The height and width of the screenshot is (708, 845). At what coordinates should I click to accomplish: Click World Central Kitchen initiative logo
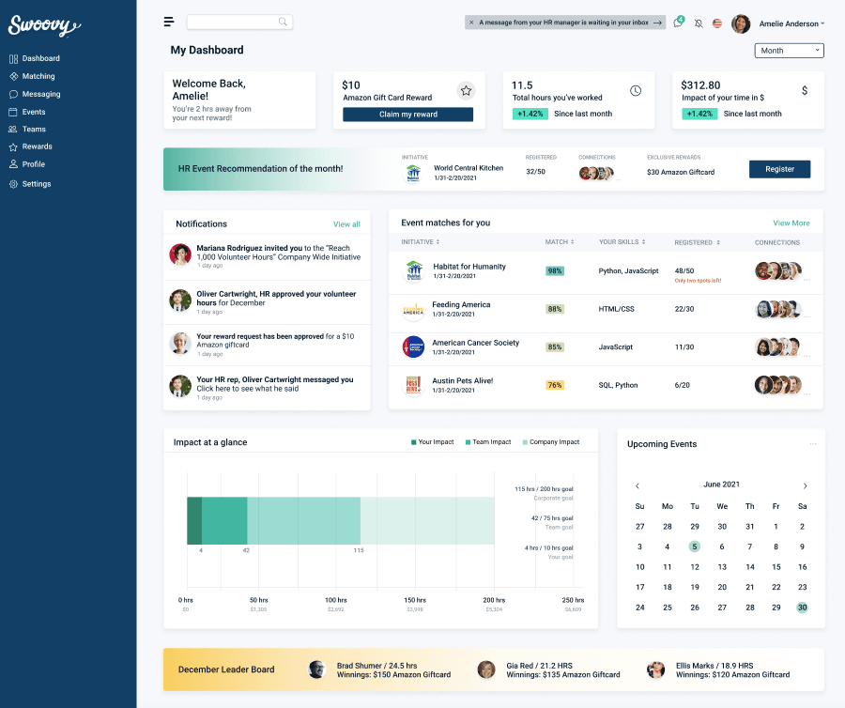coord(413,173)
